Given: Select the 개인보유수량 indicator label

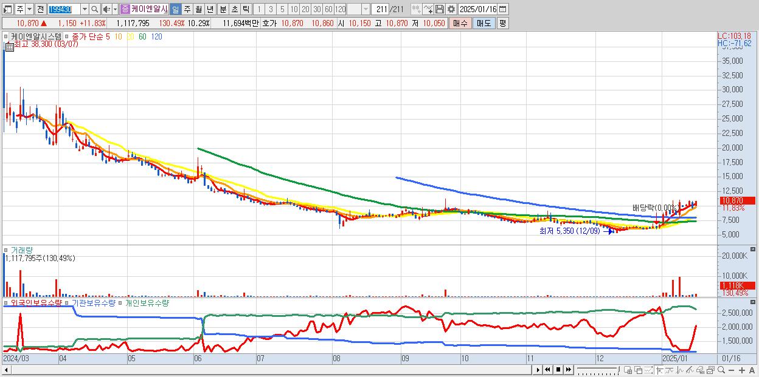Looking at the screenshot, I should pyautogui.click(x=147, y=302).
